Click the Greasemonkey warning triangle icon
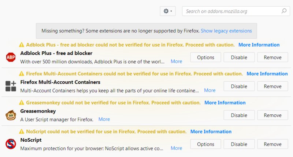 22,103
